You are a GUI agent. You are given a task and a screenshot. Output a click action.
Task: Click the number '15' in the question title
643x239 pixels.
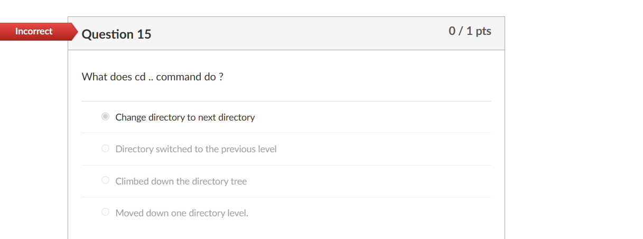point(144,34)
